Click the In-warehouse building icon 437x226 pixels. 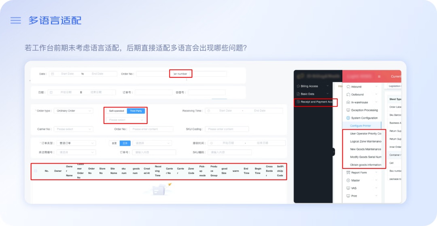[x=348, y=102]
